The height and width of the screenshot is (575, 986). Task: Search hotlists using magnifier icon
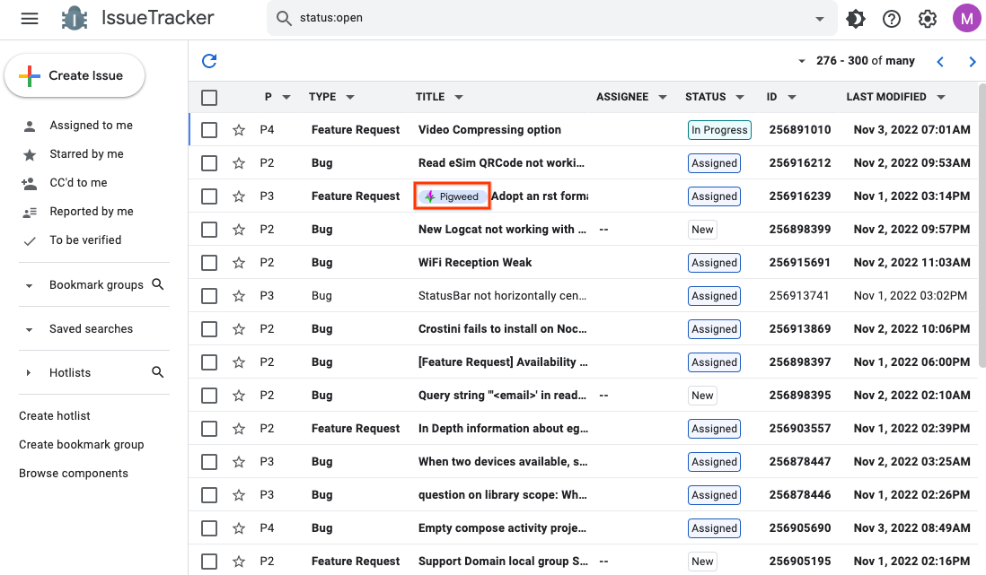pyautogui.click(x=158, y=372)
